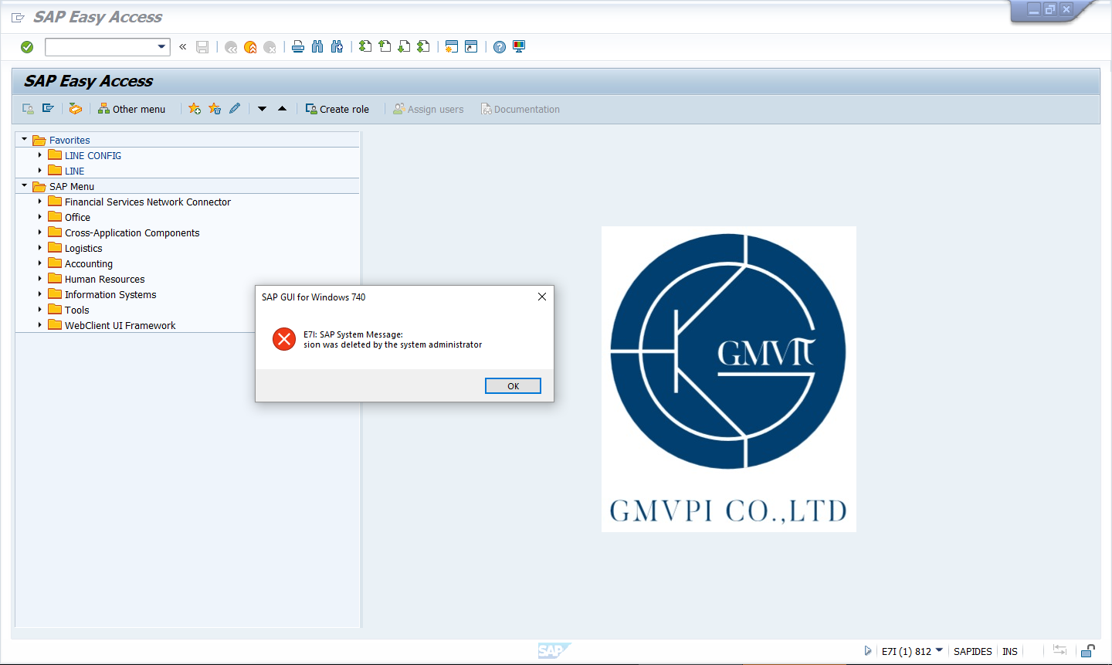
Task: Select the Human Resources tree item
Action: coord(105,280)
